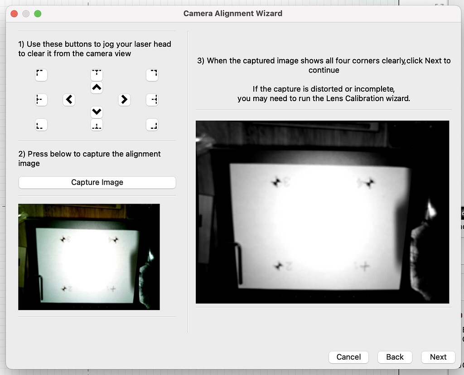Nudge laser head upward with chevron arrow
Viewport: 464px width, 375px height.
click(x=97, y=88)
